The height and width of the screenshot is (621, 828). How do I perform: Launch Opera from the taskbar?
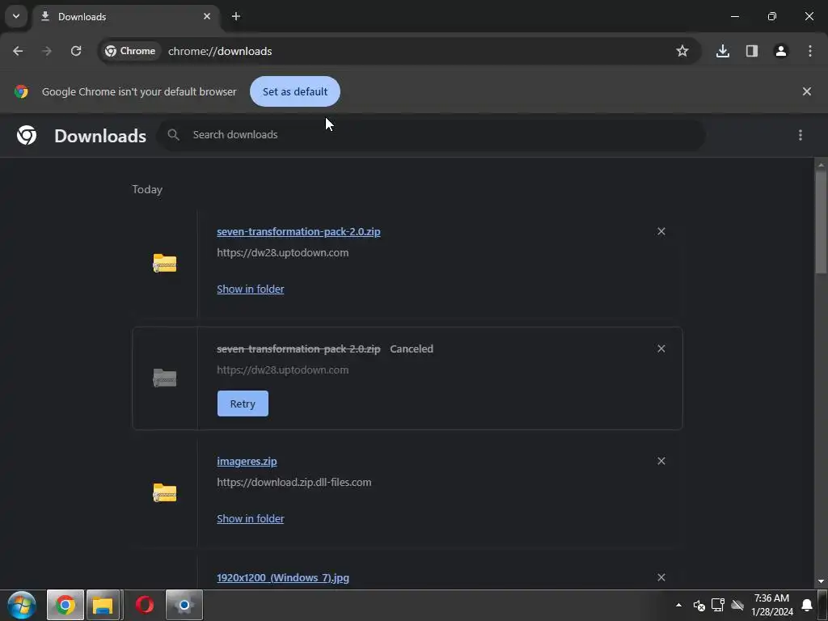coord(145,605)
